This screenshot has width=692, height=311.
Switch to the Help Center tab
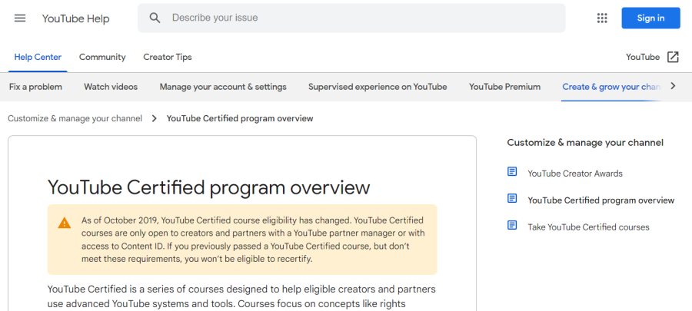pyautogui.click(x=38, y=58)
